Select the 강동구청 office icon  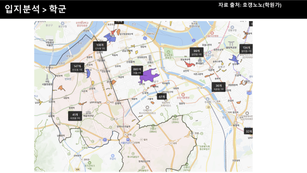pyautogui.click(x=232, y=27)
